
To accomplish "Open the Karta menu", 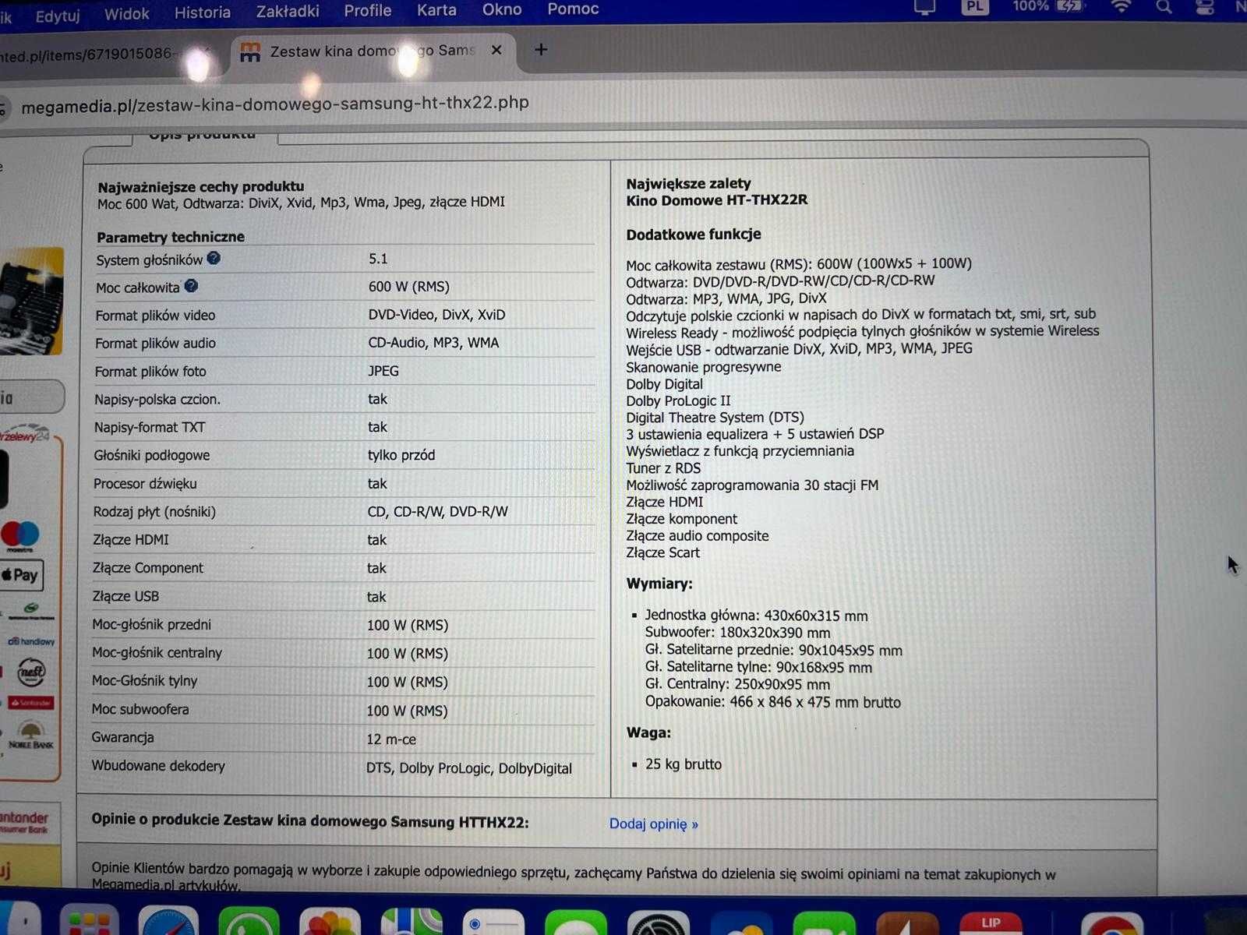I will click(x=436, y=9).
